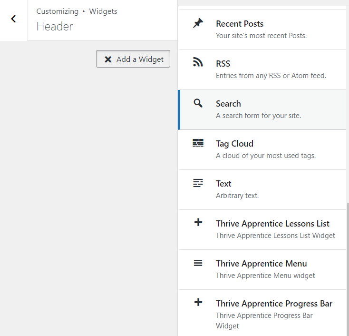Image resolution: width=349 pixels, height=336 pixels.
Task: Click the RSS feed icon
Action: (x=198, y=63)
